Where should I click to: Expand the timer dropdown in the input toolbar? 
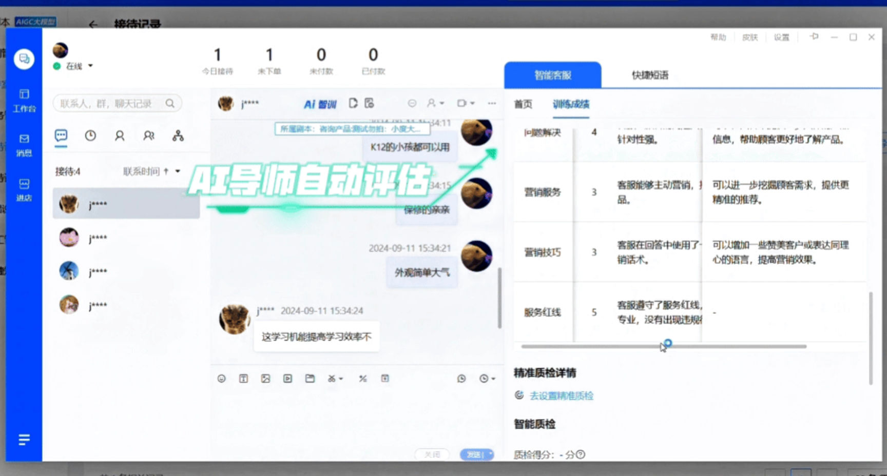pyautogui.click(x=493, y=379)
